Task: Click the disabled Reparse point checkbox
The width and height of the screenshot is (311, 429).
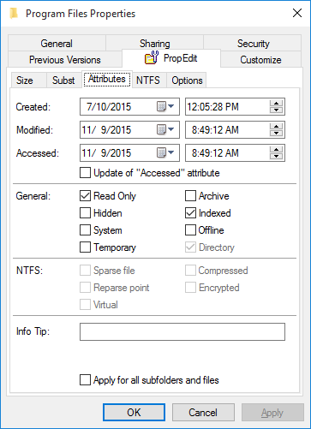Action: pyautogui.click(x=85, y=288)
